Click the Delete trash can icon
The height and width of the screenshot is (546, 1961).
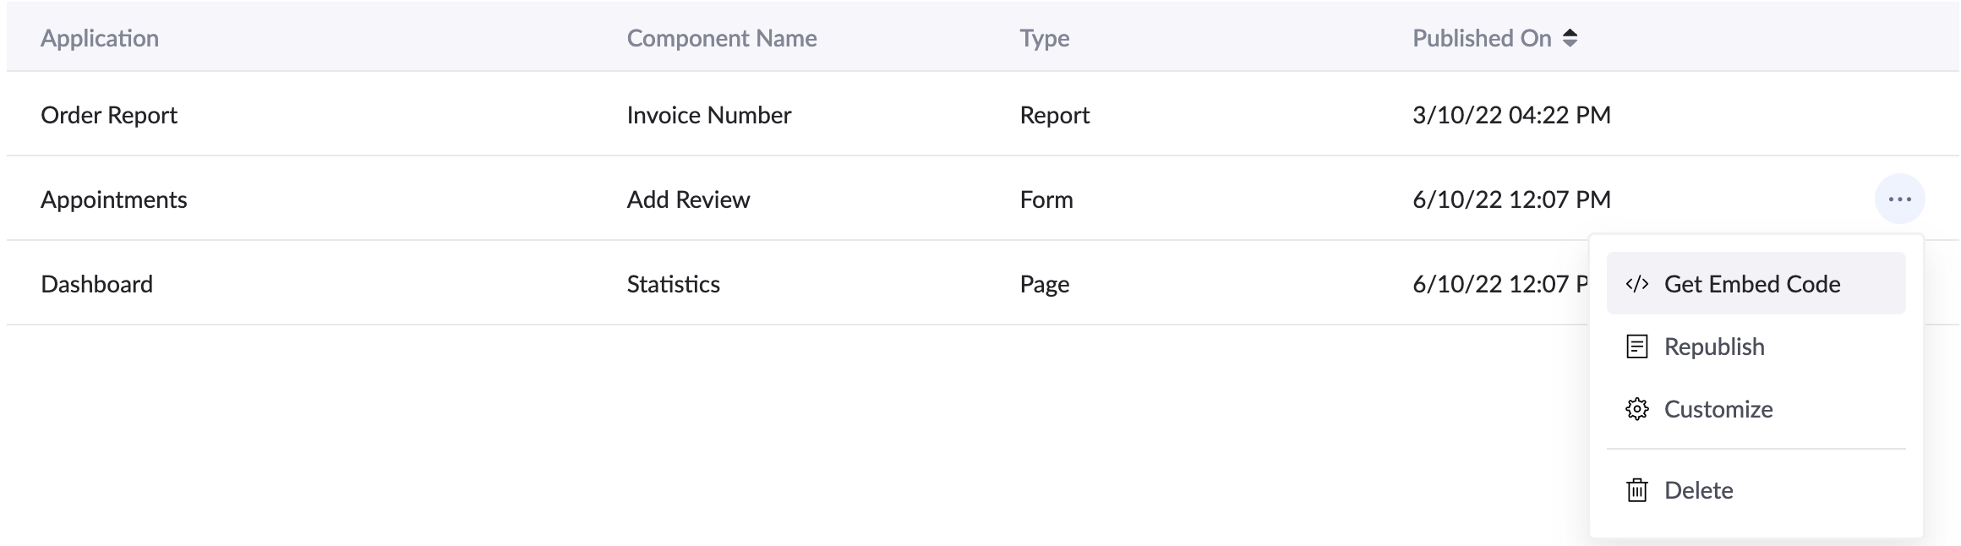1636,490
